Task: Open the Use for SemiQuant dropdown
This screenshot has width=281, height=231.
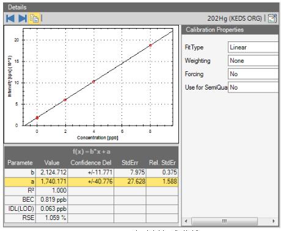Action: (x=253, y=87)
